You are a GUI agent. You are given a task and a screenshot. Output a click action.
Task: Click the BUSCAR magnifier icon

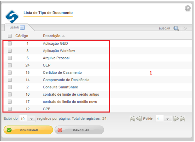(176, 28)
